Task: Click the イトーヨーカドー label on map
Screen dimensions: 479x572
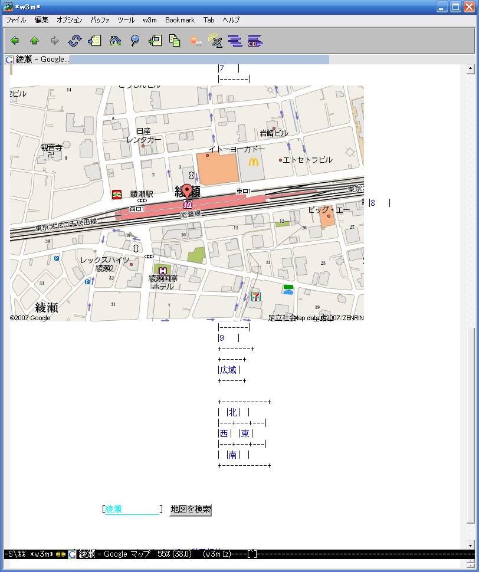Action: pos(237,149)
